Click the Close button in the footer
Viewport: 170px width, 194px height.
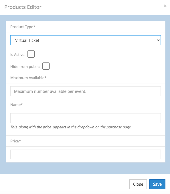coord(138,184)
